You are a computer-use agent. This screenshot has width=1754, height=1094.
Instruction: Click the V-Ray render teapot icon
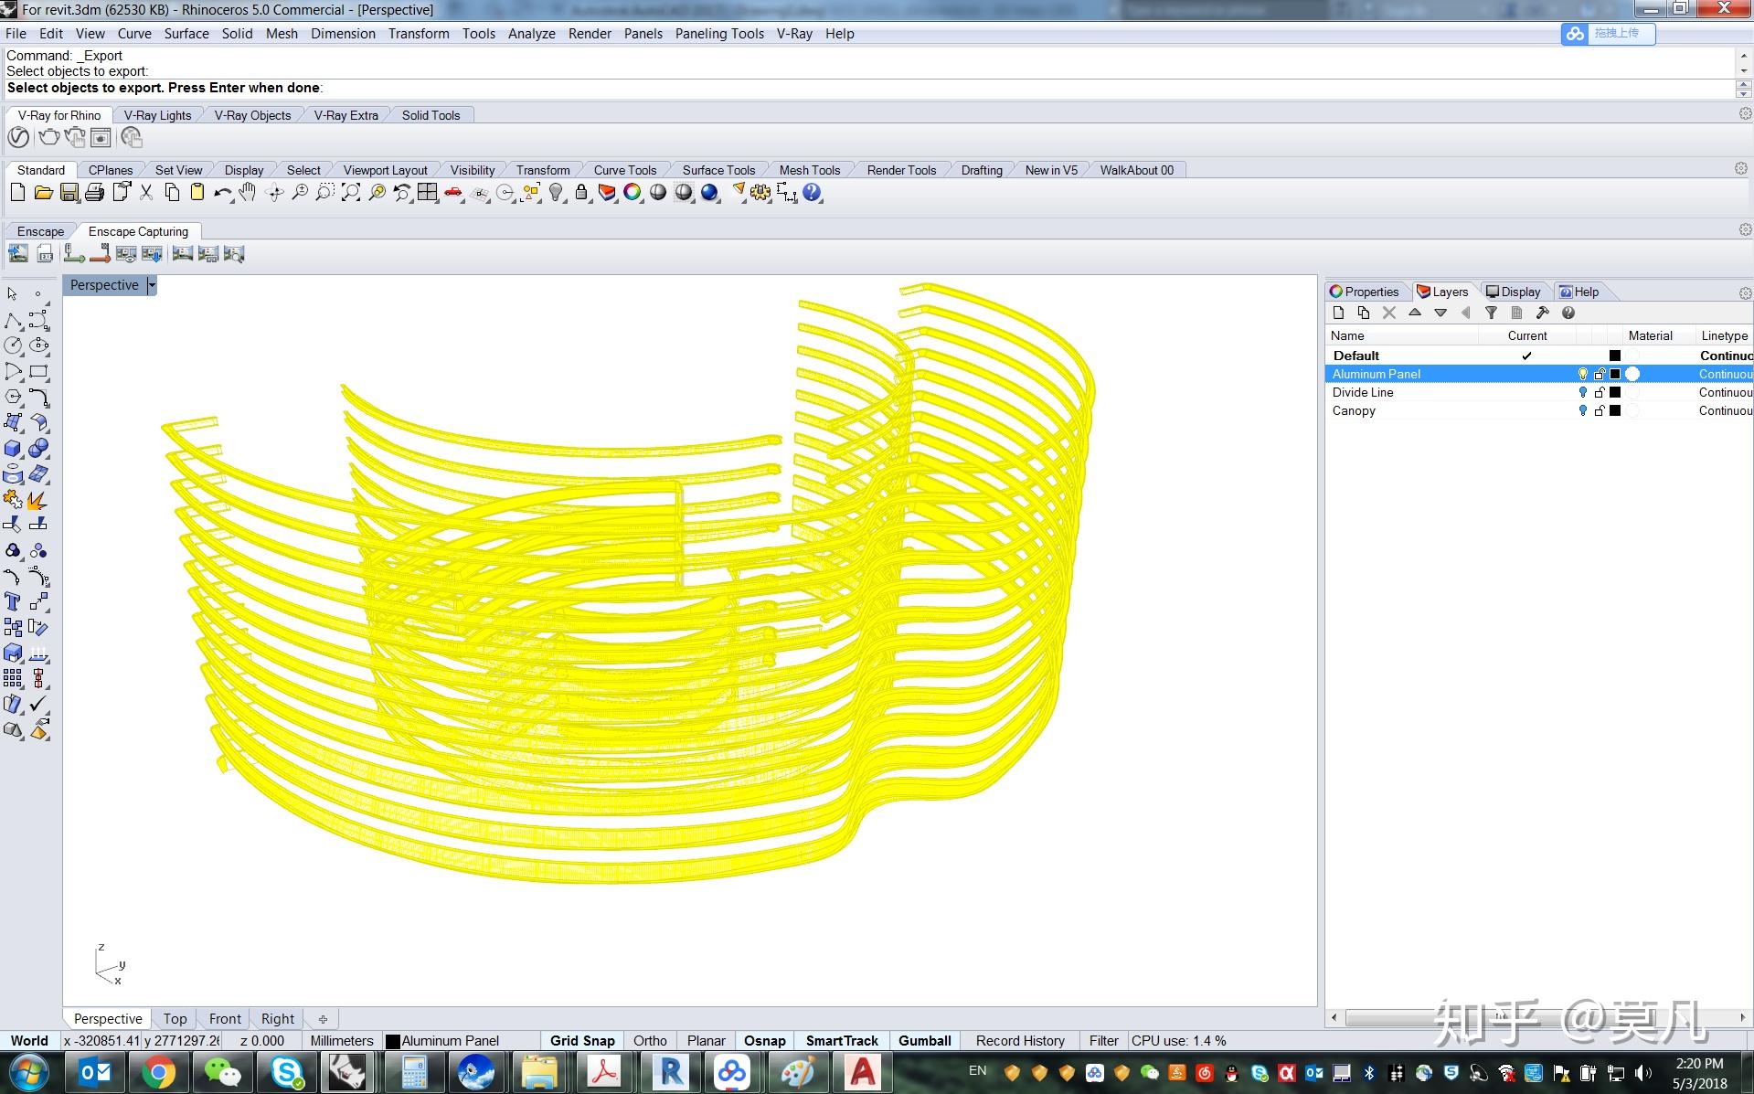pyautogui.click(x=49, y=138)
